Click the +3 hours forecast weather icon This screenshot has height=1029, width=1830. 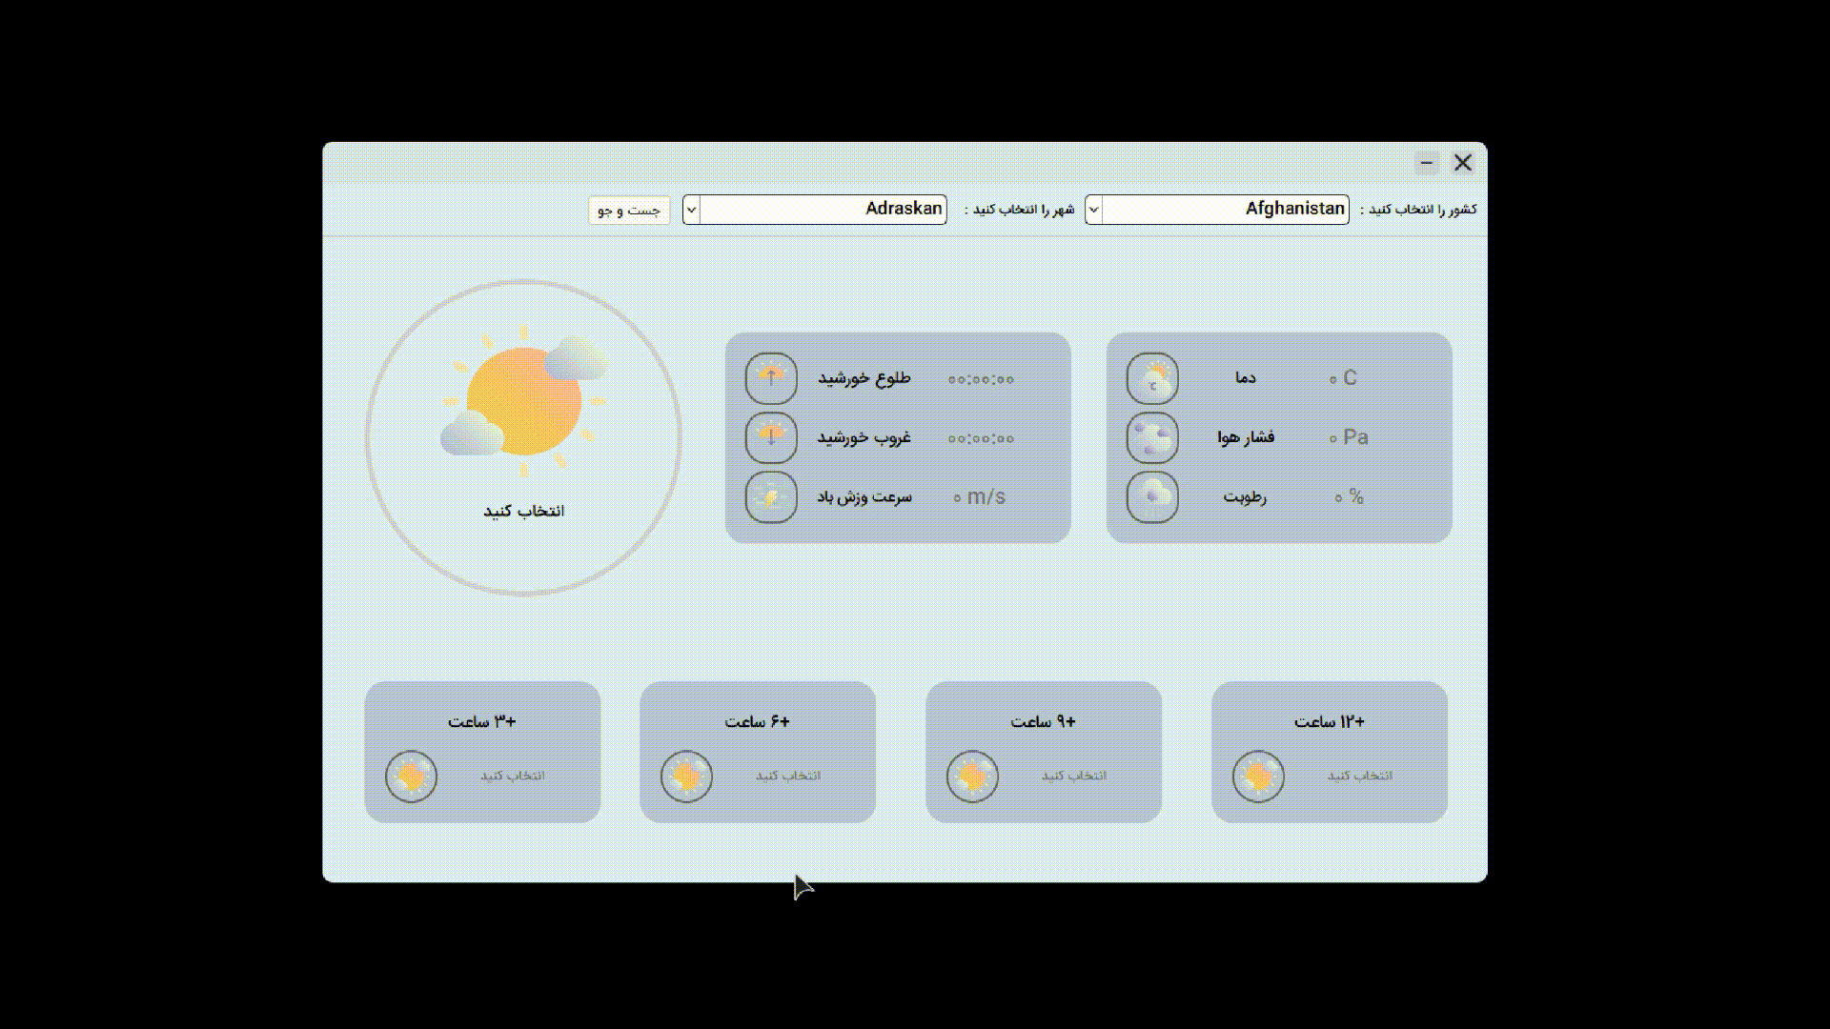[411, 777]
